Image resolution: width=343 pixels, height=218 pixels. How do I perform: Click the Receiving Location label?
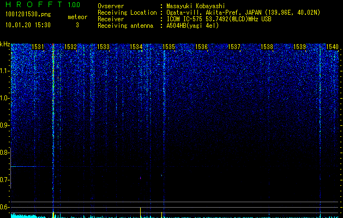pyautogui.click(x=127, y=13)
